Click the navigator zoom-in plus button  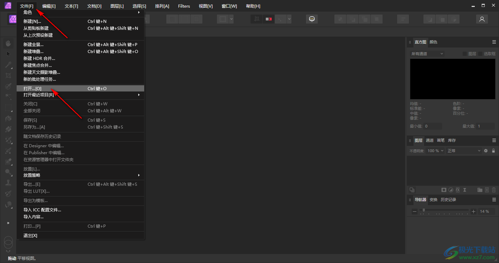click(474, 211)
